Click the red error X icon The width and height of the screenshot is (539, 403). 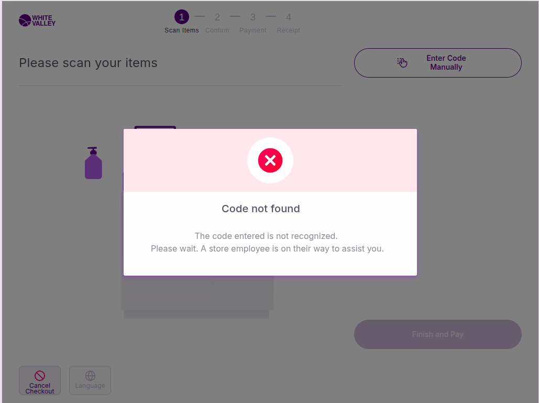coord(270,160)
